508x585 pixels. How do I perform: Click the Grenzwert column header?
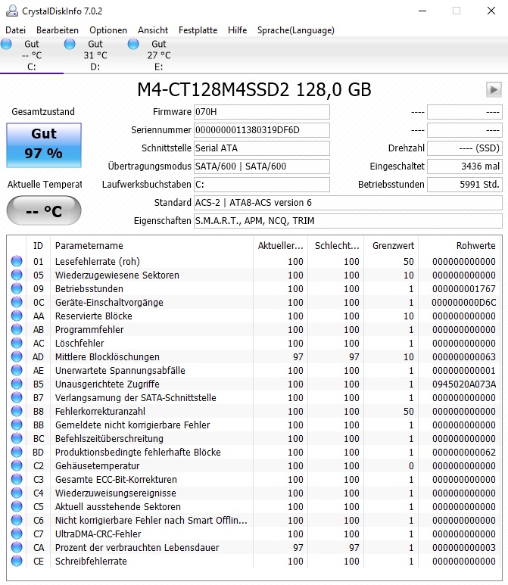pyautogui.click(x=393, y=246)
